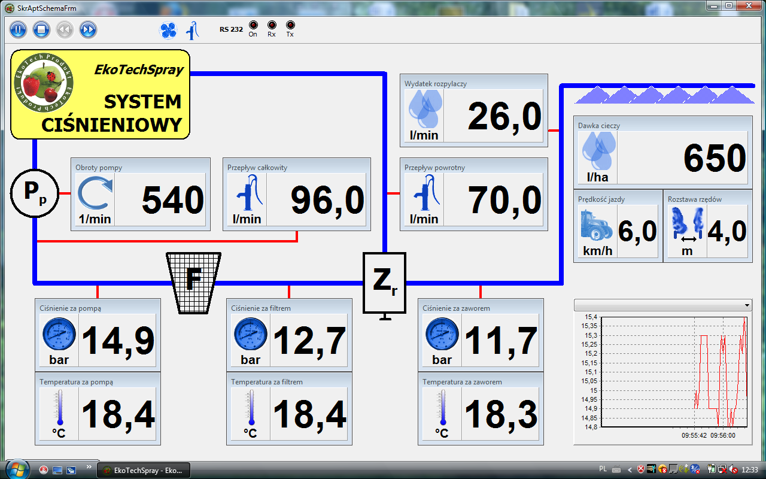The width and height of the screenshot is (766, 479).
Task: Click the total flow value 96,0
Action: tap(328, 200)
